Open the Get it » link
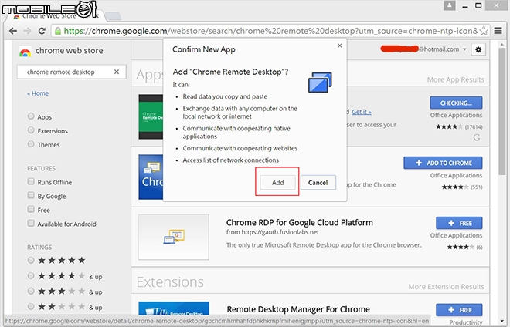This screenshot has height=327, width=510. pos(362,112)
